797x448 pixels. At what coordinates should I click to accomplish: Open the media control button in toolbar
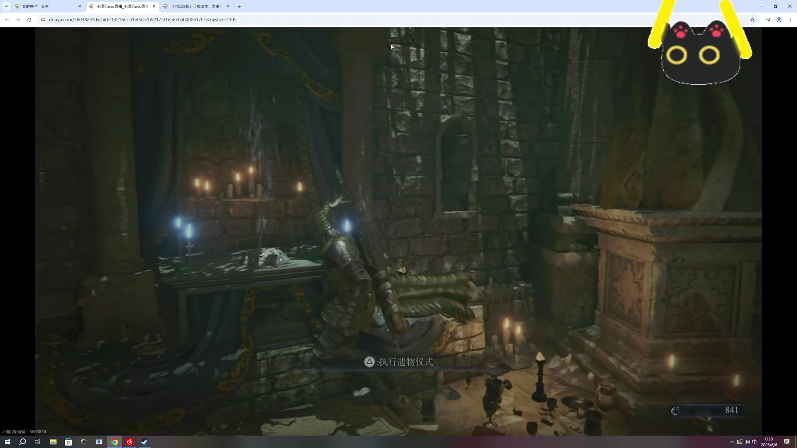[768, 19]
